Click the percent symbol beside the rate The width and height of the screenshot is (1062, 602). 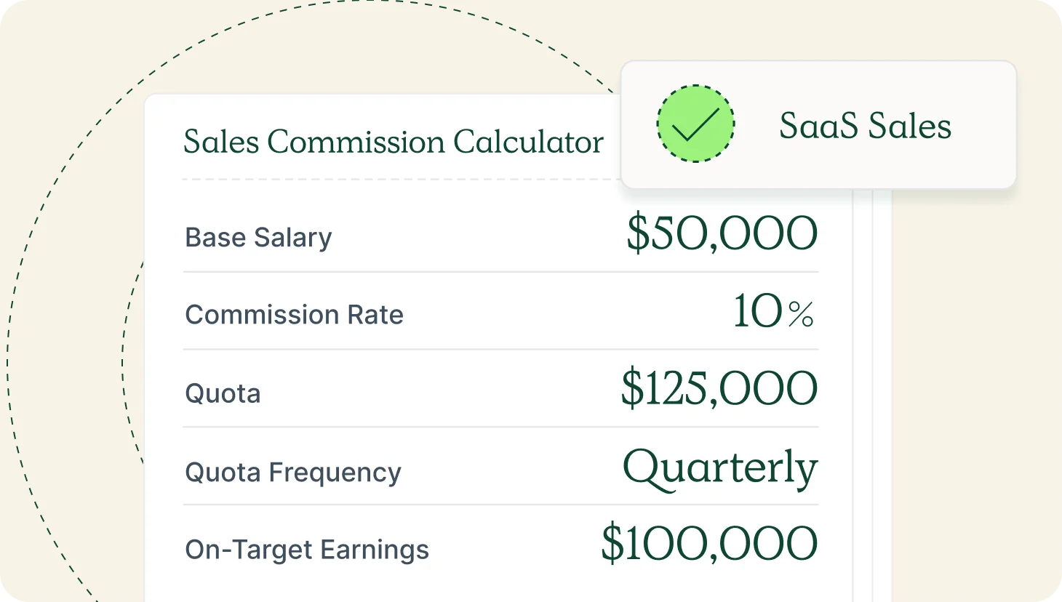[801, 315]
